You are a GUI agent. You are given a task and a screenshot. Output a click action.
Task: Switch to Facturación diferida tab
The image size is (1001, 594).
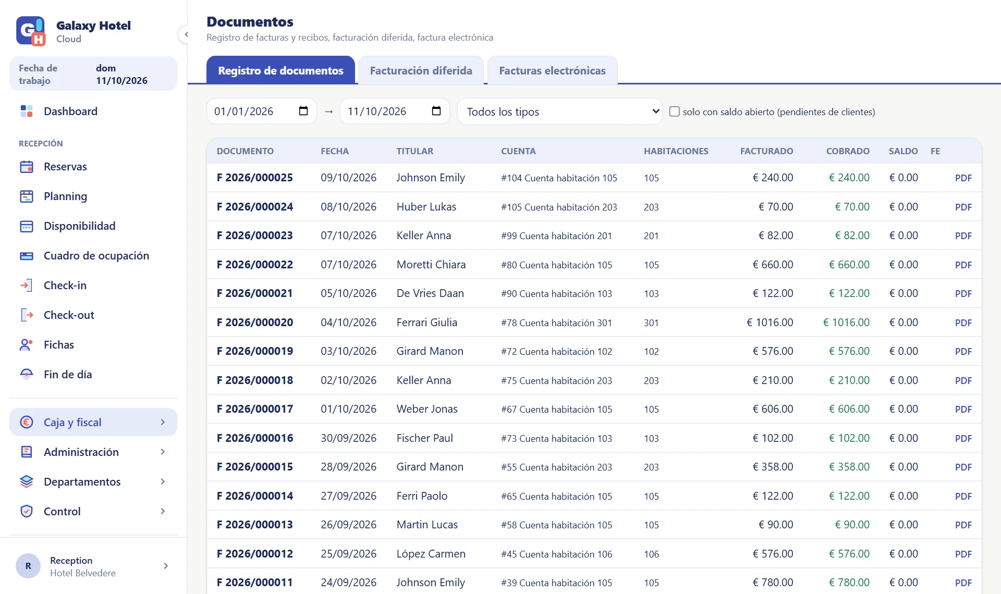click(x=421, y=70)
